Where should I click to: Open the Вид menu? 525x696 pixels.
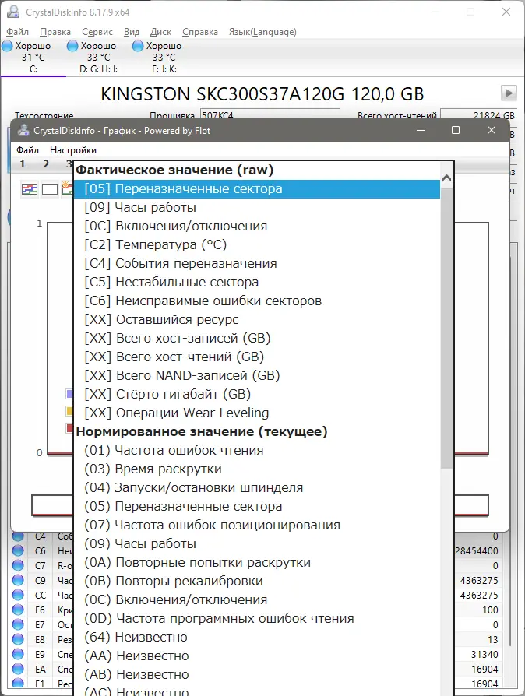tap(132, 32)
